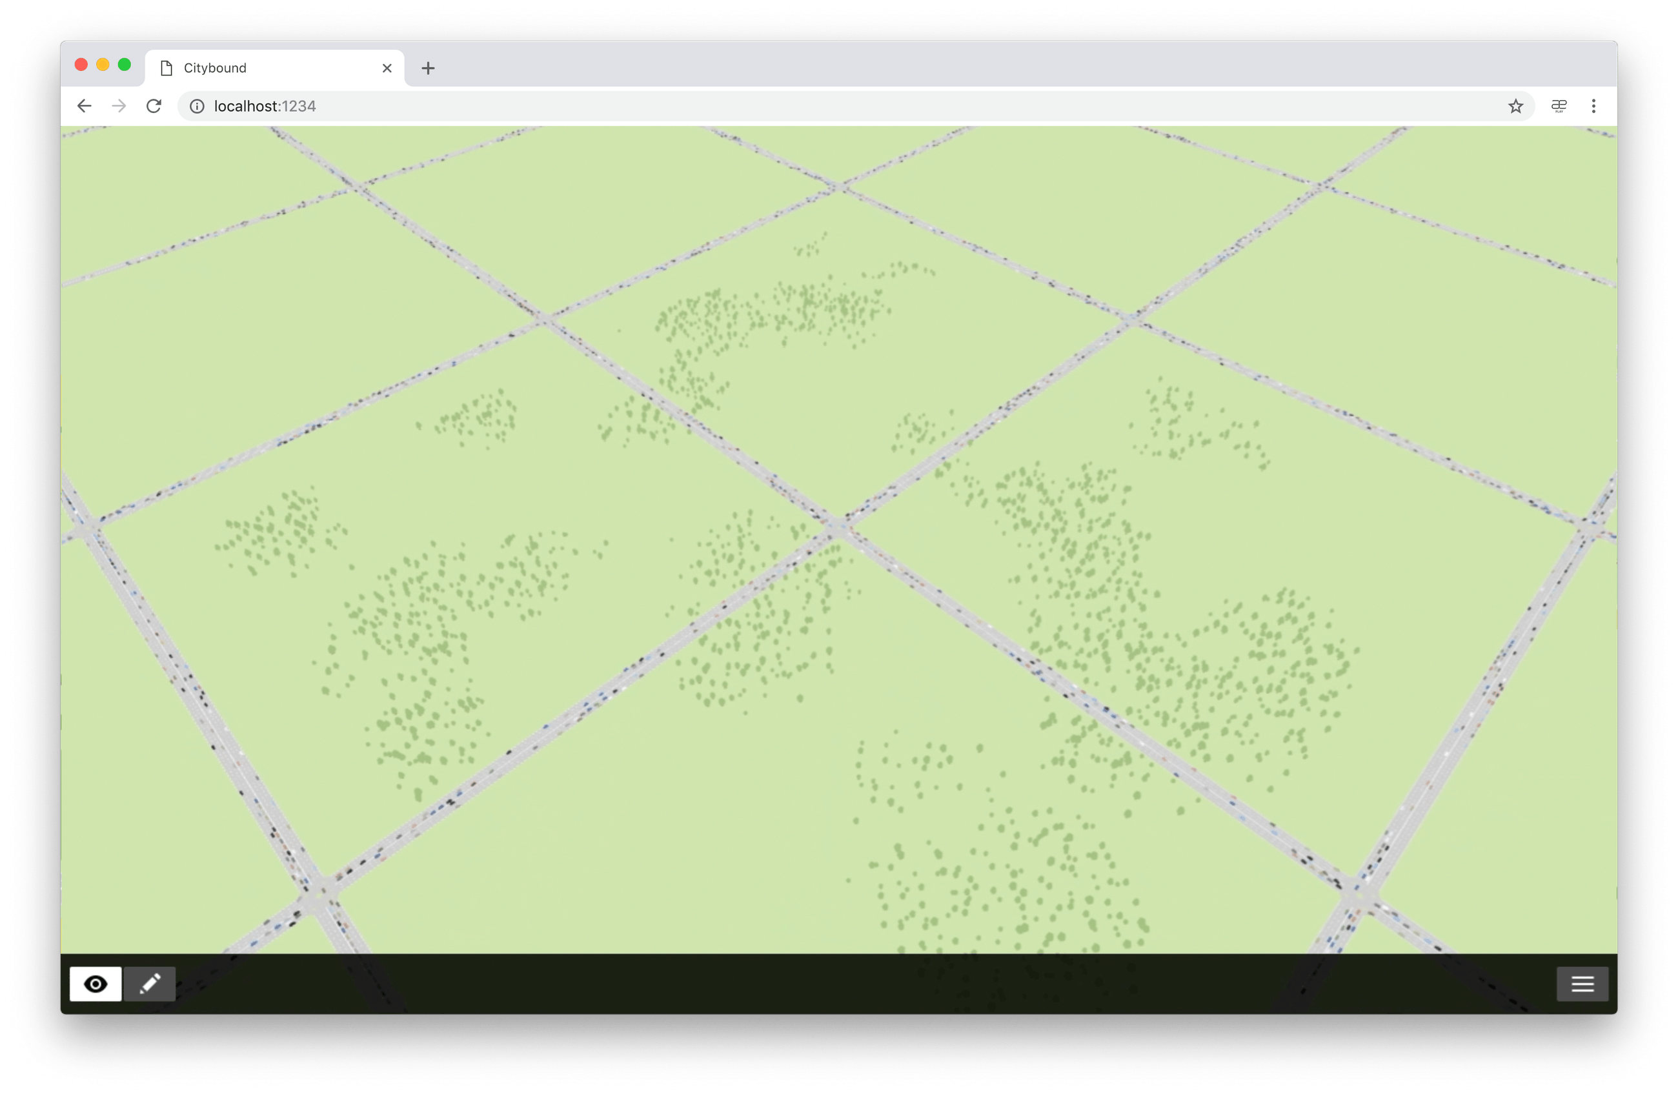The image size is (1678, 1094).
Task: Open a new browser tab
Action: pyautogui.click(x=428, y=68)
